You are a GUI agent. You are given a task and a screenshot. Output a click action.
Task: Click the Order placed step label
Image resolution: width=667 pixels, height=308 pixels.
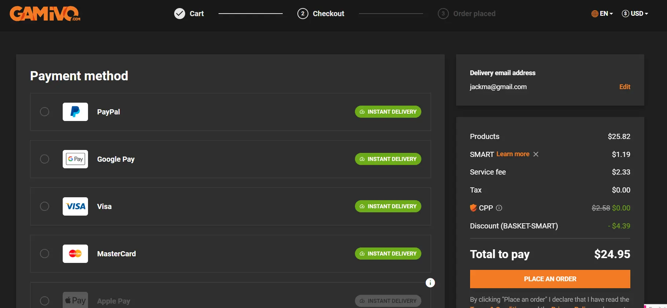(x=474, y=14)
